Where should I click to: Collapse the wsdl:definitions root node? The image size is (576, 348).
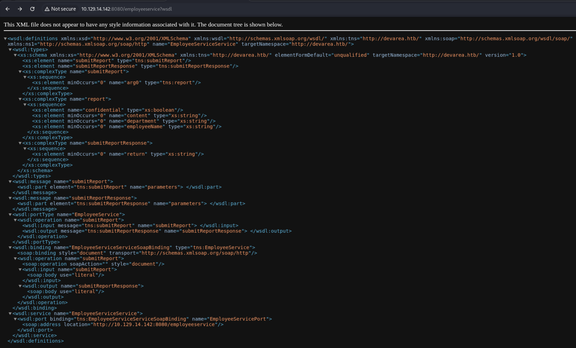click(5, 39)
